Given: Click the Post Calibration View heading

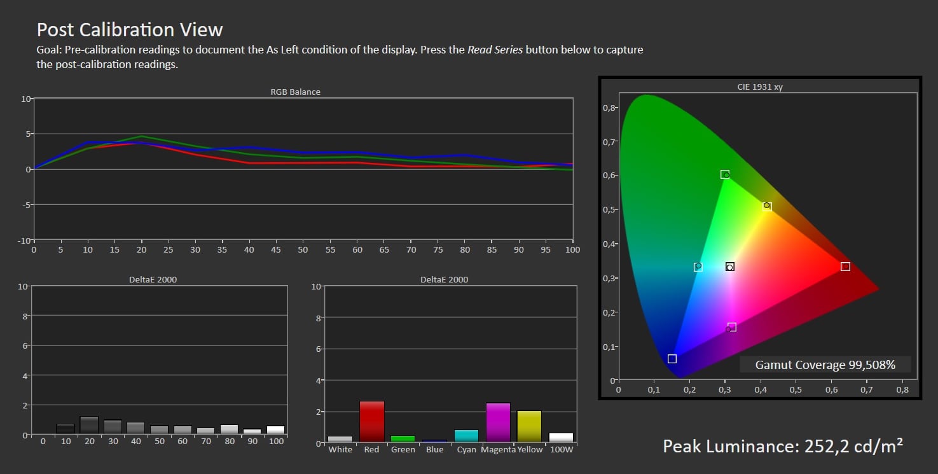Looking at the screenshot, I should (130, 30).
